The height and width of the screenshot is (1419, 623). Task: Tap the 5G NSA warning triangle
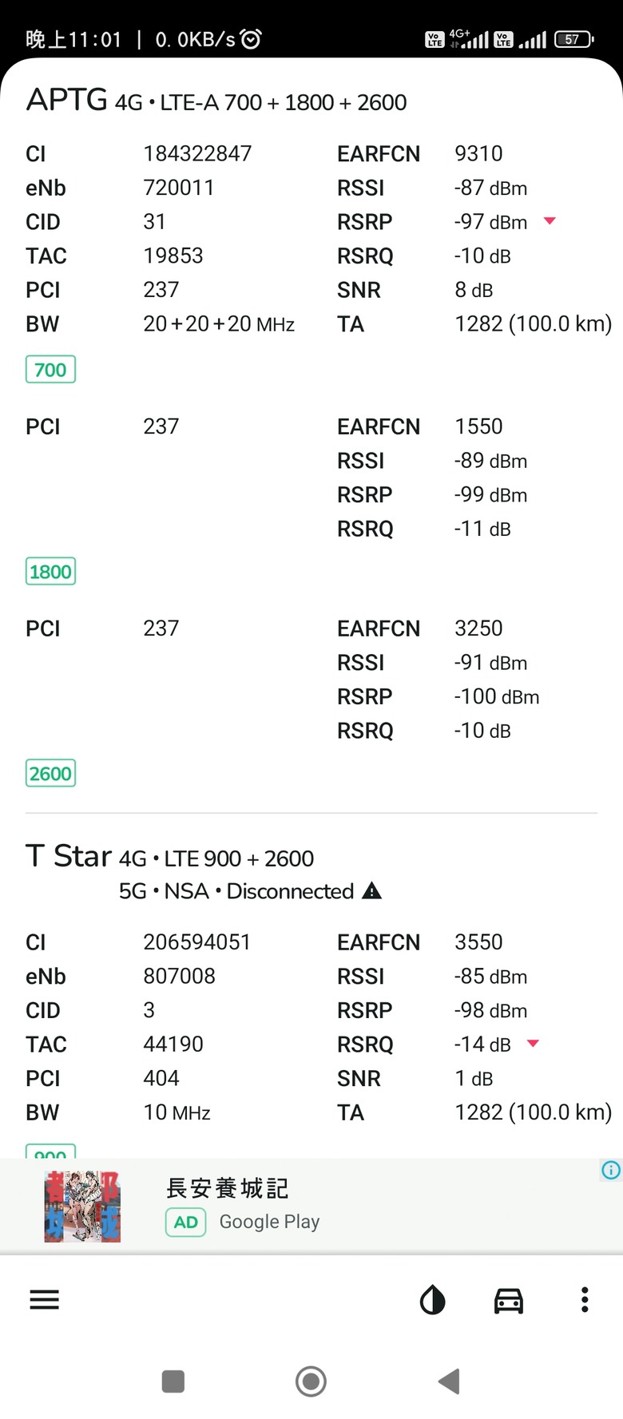coord(372,891)
